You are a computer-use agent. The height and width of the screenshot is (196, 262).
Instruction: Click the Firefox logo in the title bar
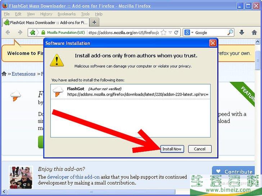tap(5, 6)
